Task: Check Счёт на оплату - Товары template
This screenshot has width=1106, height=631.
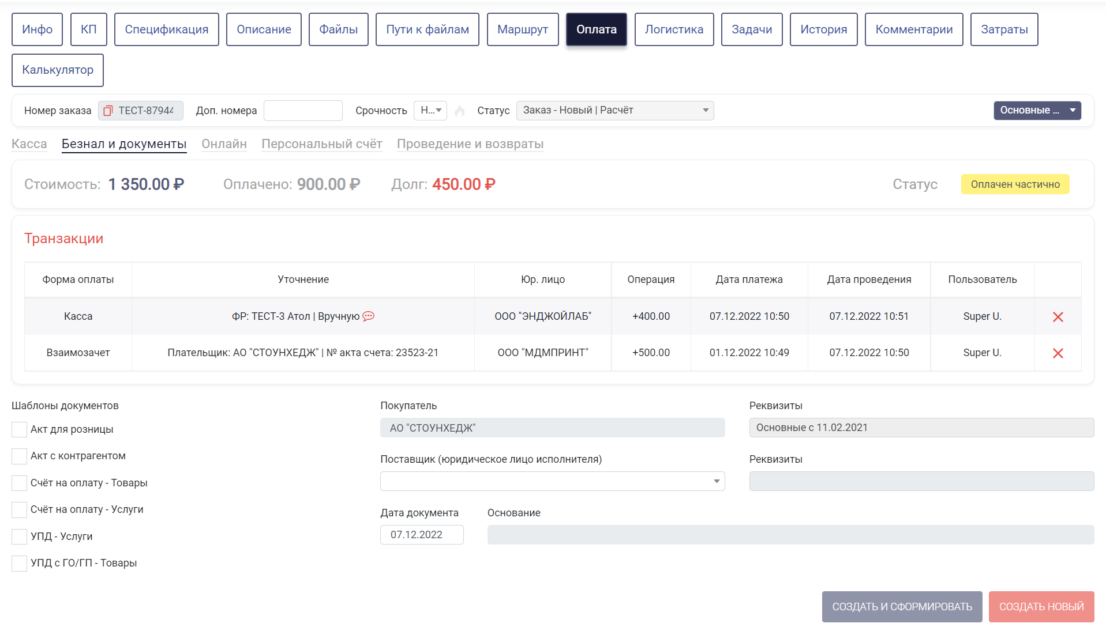Action: [x=19, y=483]
